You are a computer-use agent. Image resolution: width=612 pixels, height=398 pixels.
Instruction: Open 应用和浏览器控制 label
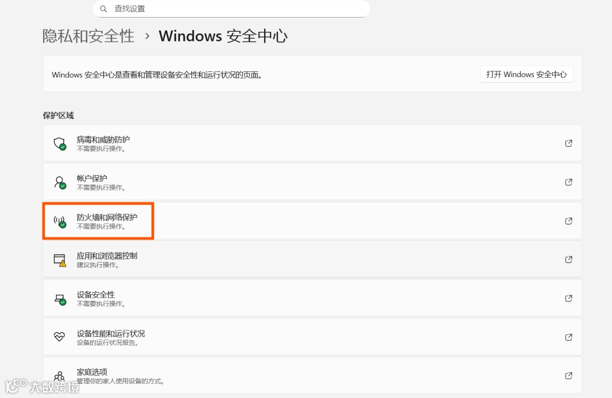point(107,256)
